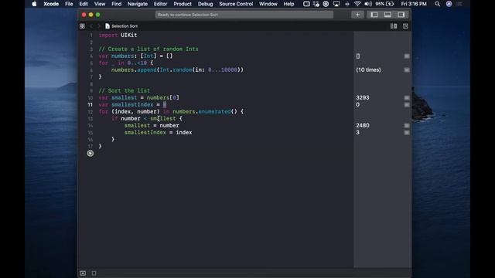Click the result value 2480
The height and width of the screenshot is (278, 495).
[363, 125]
